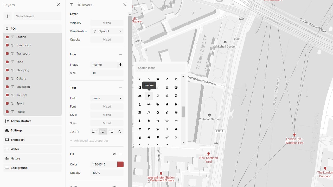This screenshot has height=187, width=333.
Task: Edit the fill color hex #B04545 field
Action: (x=104, y=164)
